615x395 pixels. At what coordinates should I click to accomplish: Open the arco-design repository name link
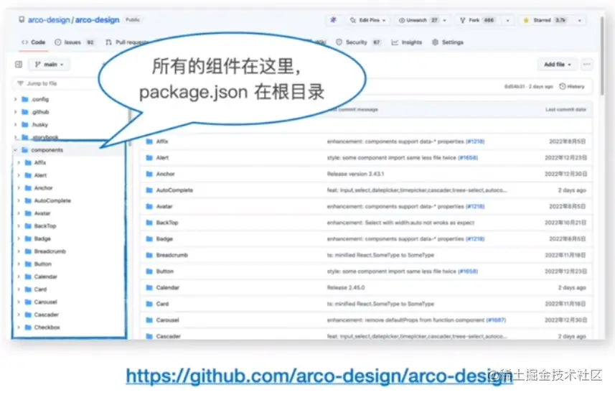[x=97, y=19]
